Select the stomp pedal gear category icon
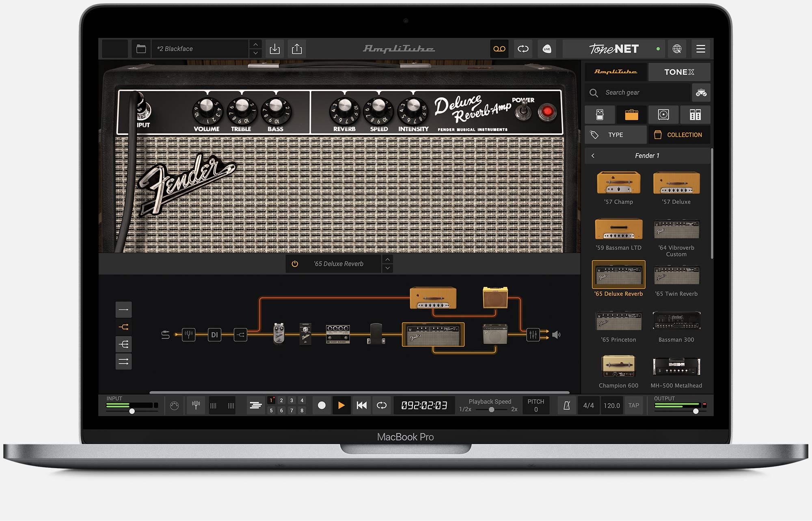The height and width of the screenshot is (521, 812). tap(600, 115)
